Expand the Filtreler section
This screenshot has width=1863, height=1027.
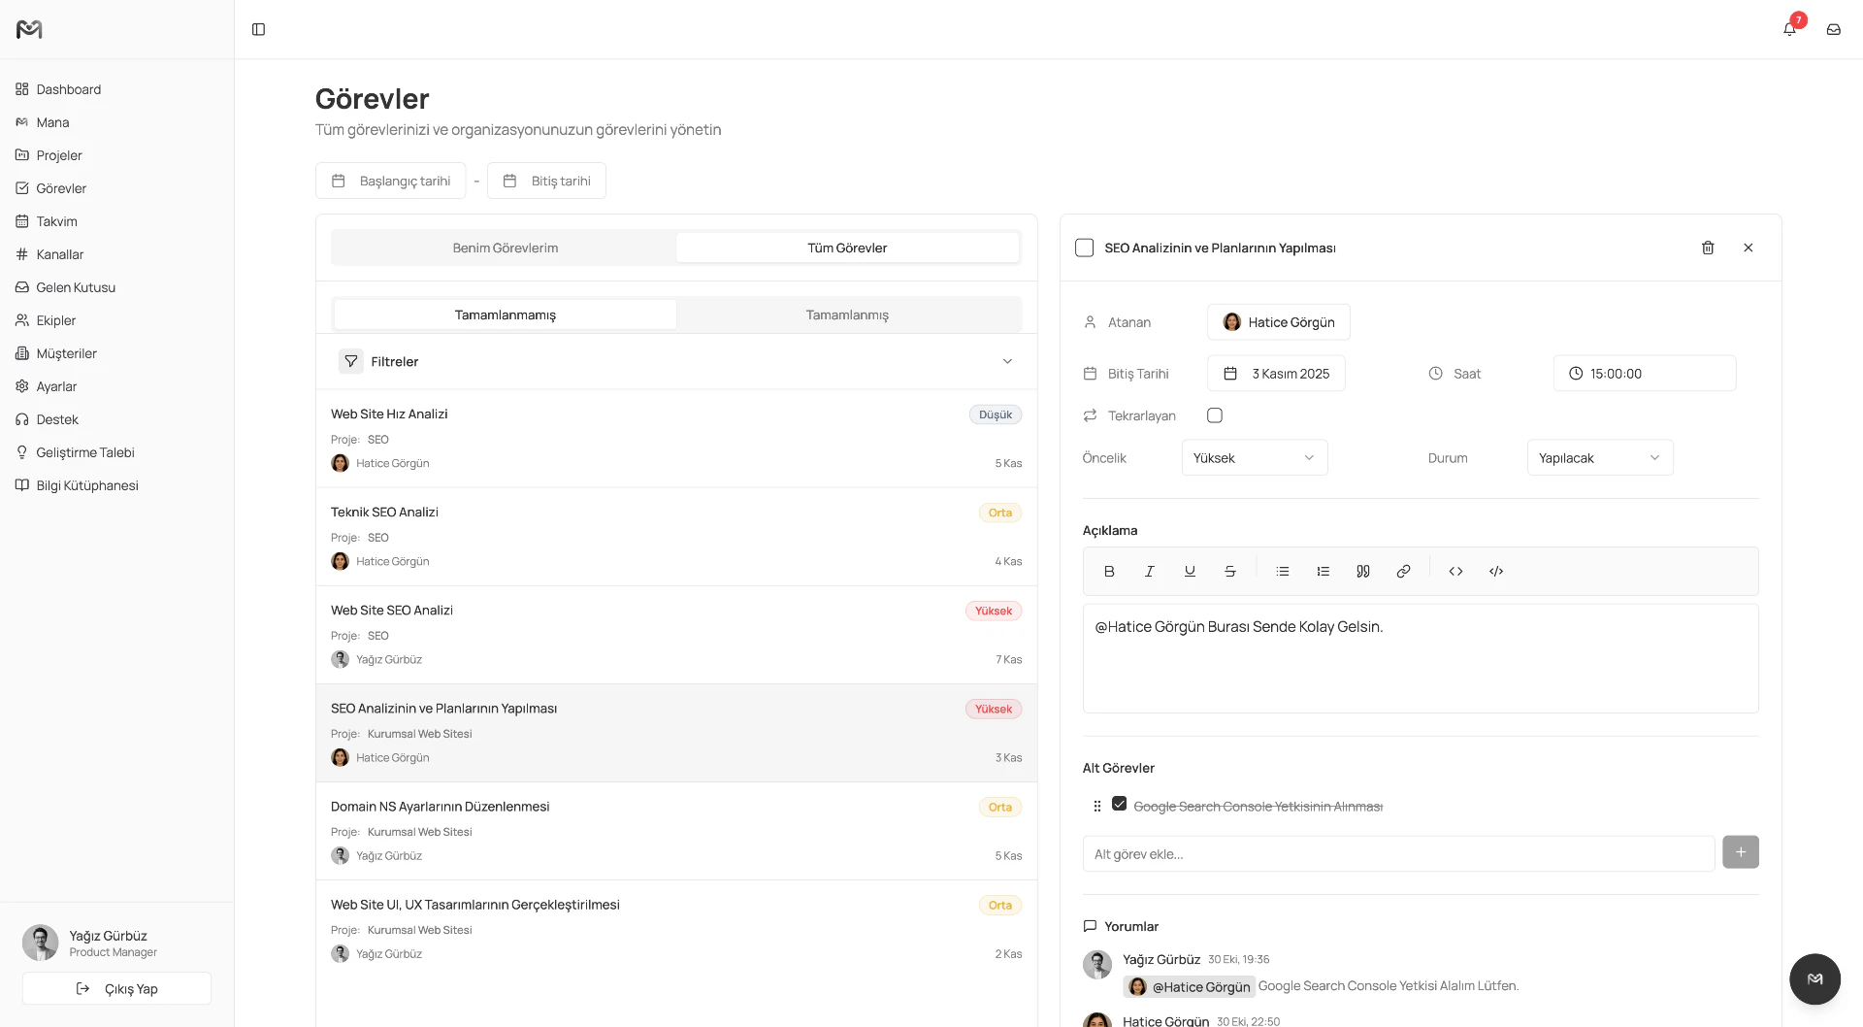(1007, 360)
